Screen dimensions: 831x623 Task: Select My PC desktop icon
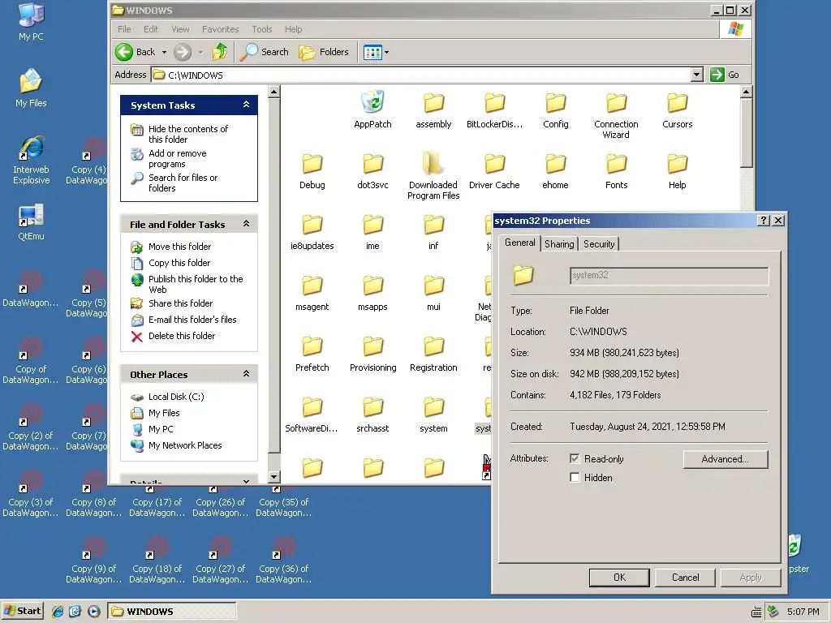(31, 22)
